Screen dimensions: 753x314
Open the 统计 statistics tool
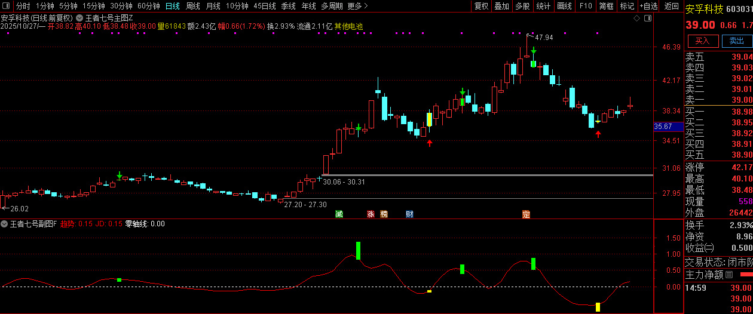[x=543, y=6]
